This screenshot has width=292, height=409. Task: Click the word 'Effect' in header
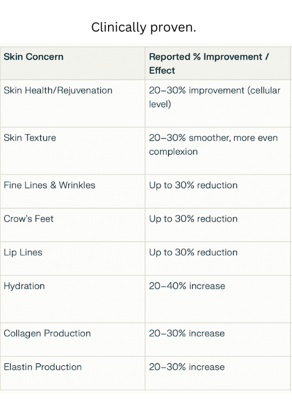point(162,71)
